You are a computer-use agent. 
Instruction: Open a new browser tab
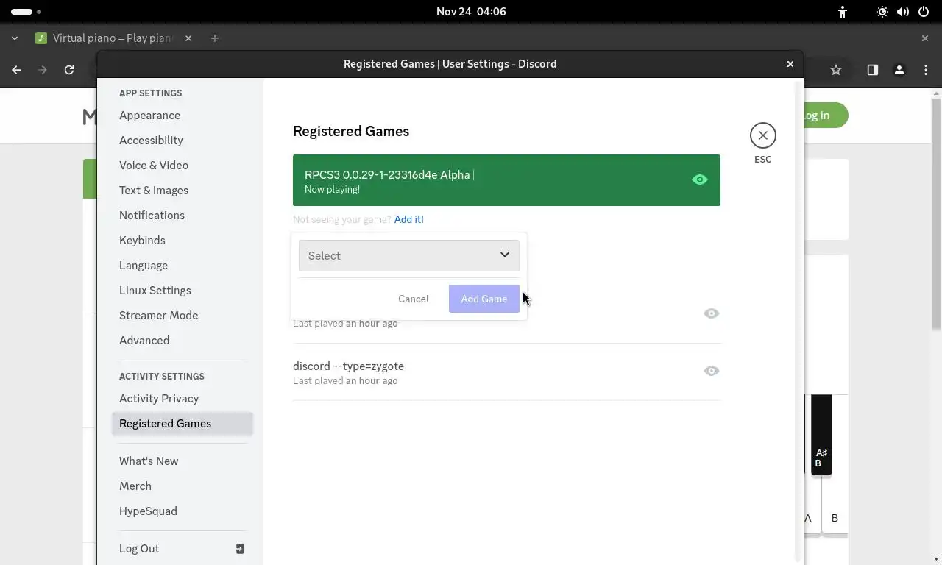coord(215,38)
